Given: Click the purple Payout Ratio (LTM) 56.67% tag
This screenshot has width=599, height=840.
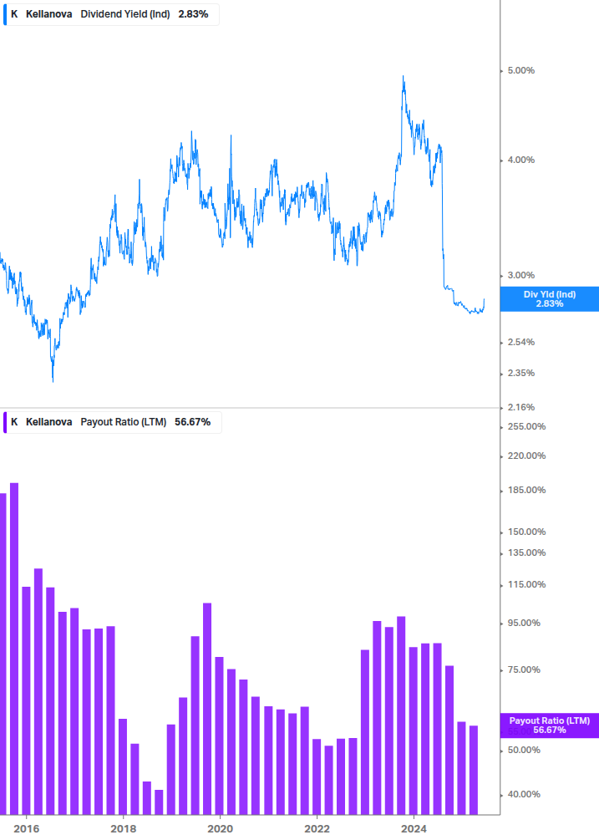Looking at the screenshot, I should click(549, 725).
